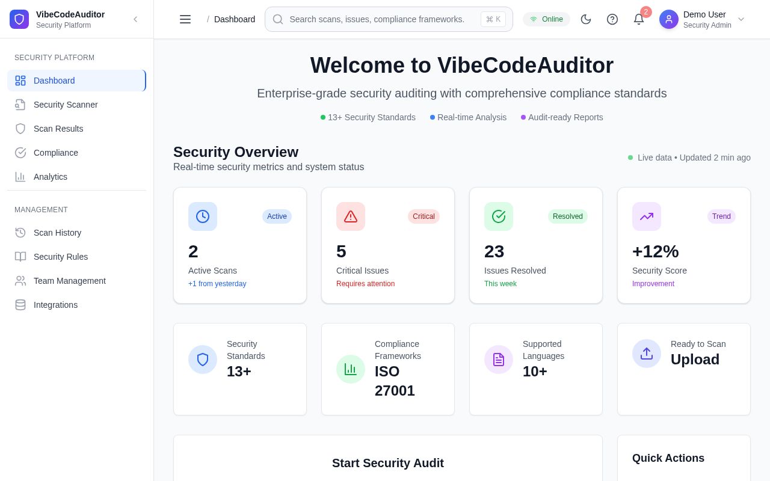
Task: Click the chart icon on Compliance Frameworks card
Action: point(351,369)
